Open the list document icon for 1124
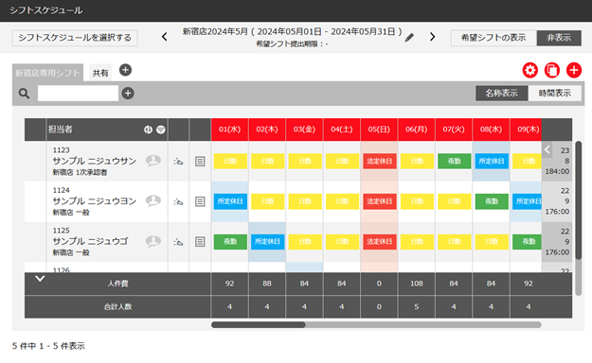This screenshot has width=592, height=363. (200, 201)
